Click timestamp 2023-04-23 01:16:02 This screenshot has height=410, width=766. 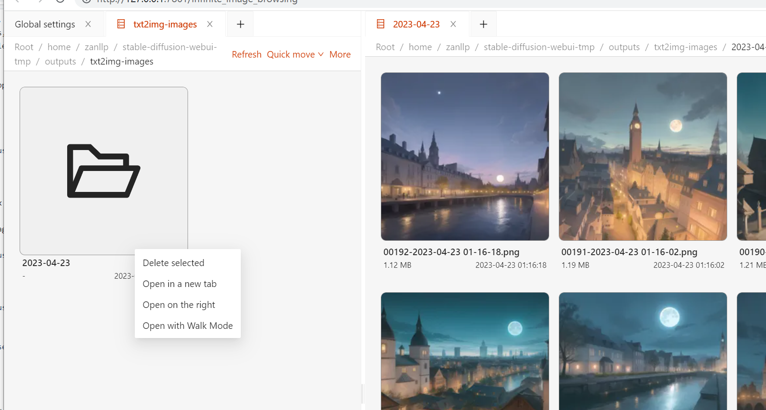[689, 265]
